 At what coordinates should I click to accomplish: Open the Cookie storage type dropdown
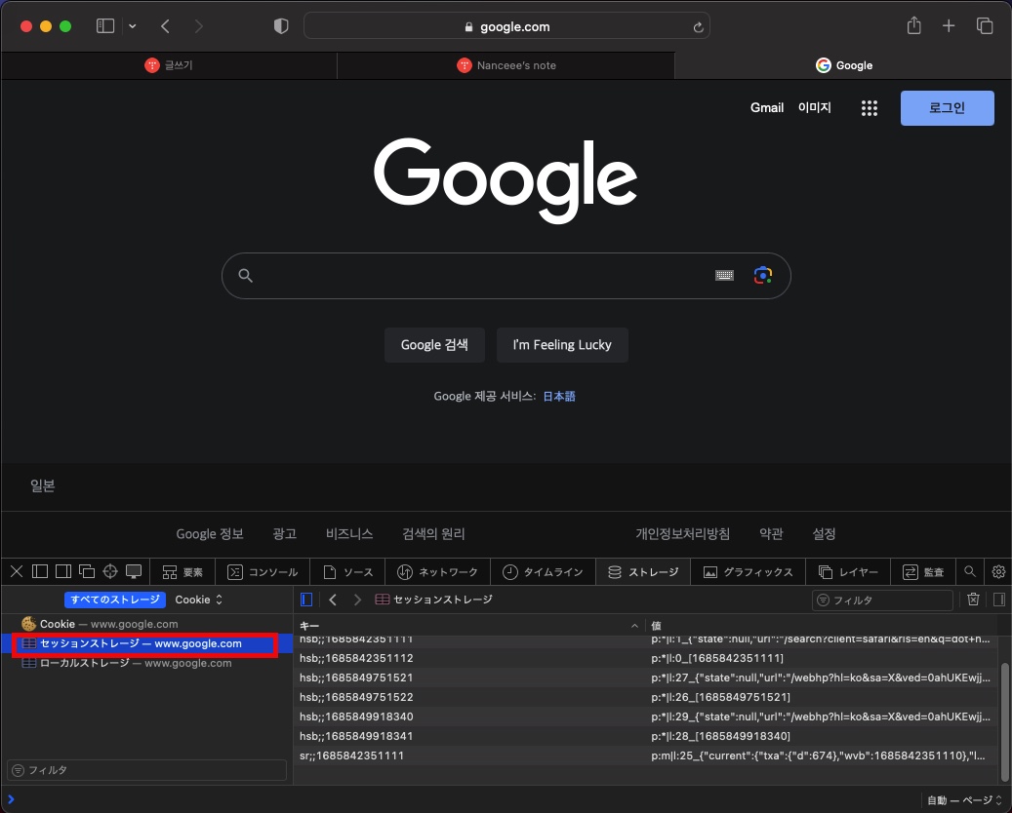[198, 600]
